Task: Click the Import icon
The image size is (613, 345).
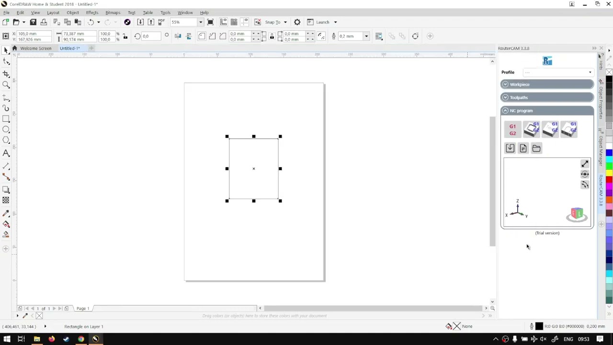Action: click(140, 22)
